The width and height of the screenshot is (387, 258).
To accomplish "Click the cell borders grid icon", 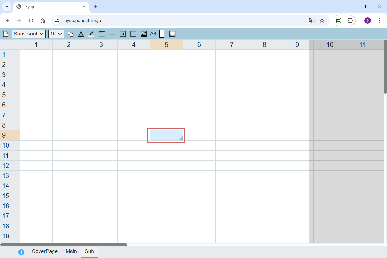I will 133,34.
